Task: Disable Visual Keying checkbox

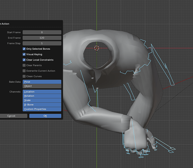Action: pos(24,54)
